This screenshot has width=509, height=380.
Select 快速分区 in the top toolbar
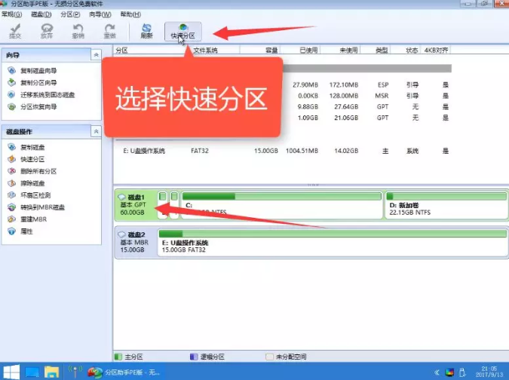pos(182,30)
